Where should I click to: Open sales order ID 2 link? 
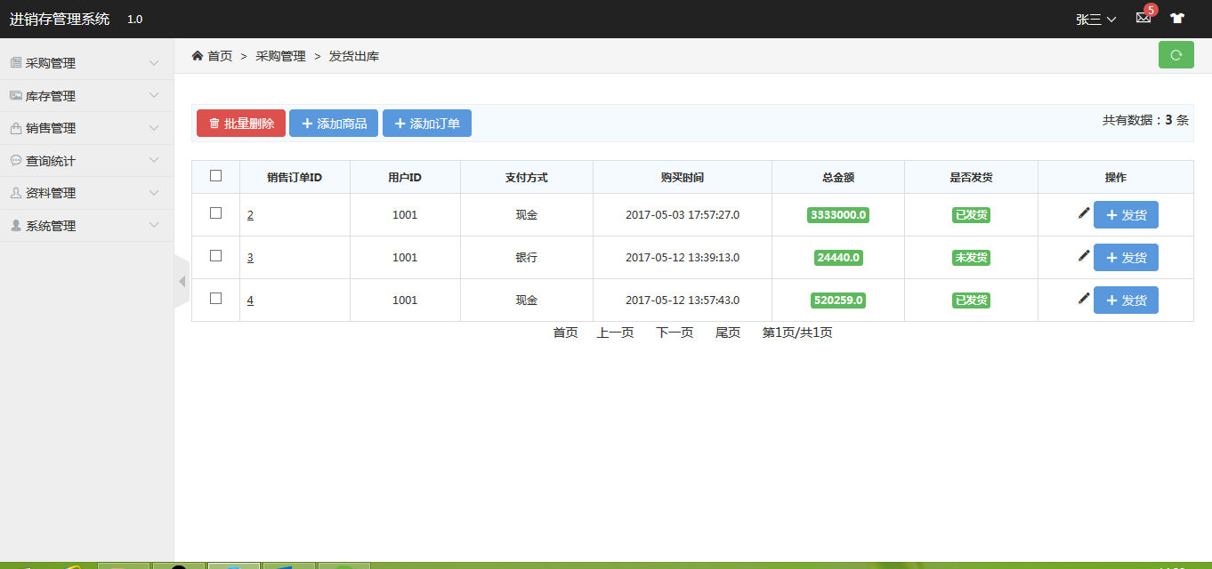click(x=250, y=214)
